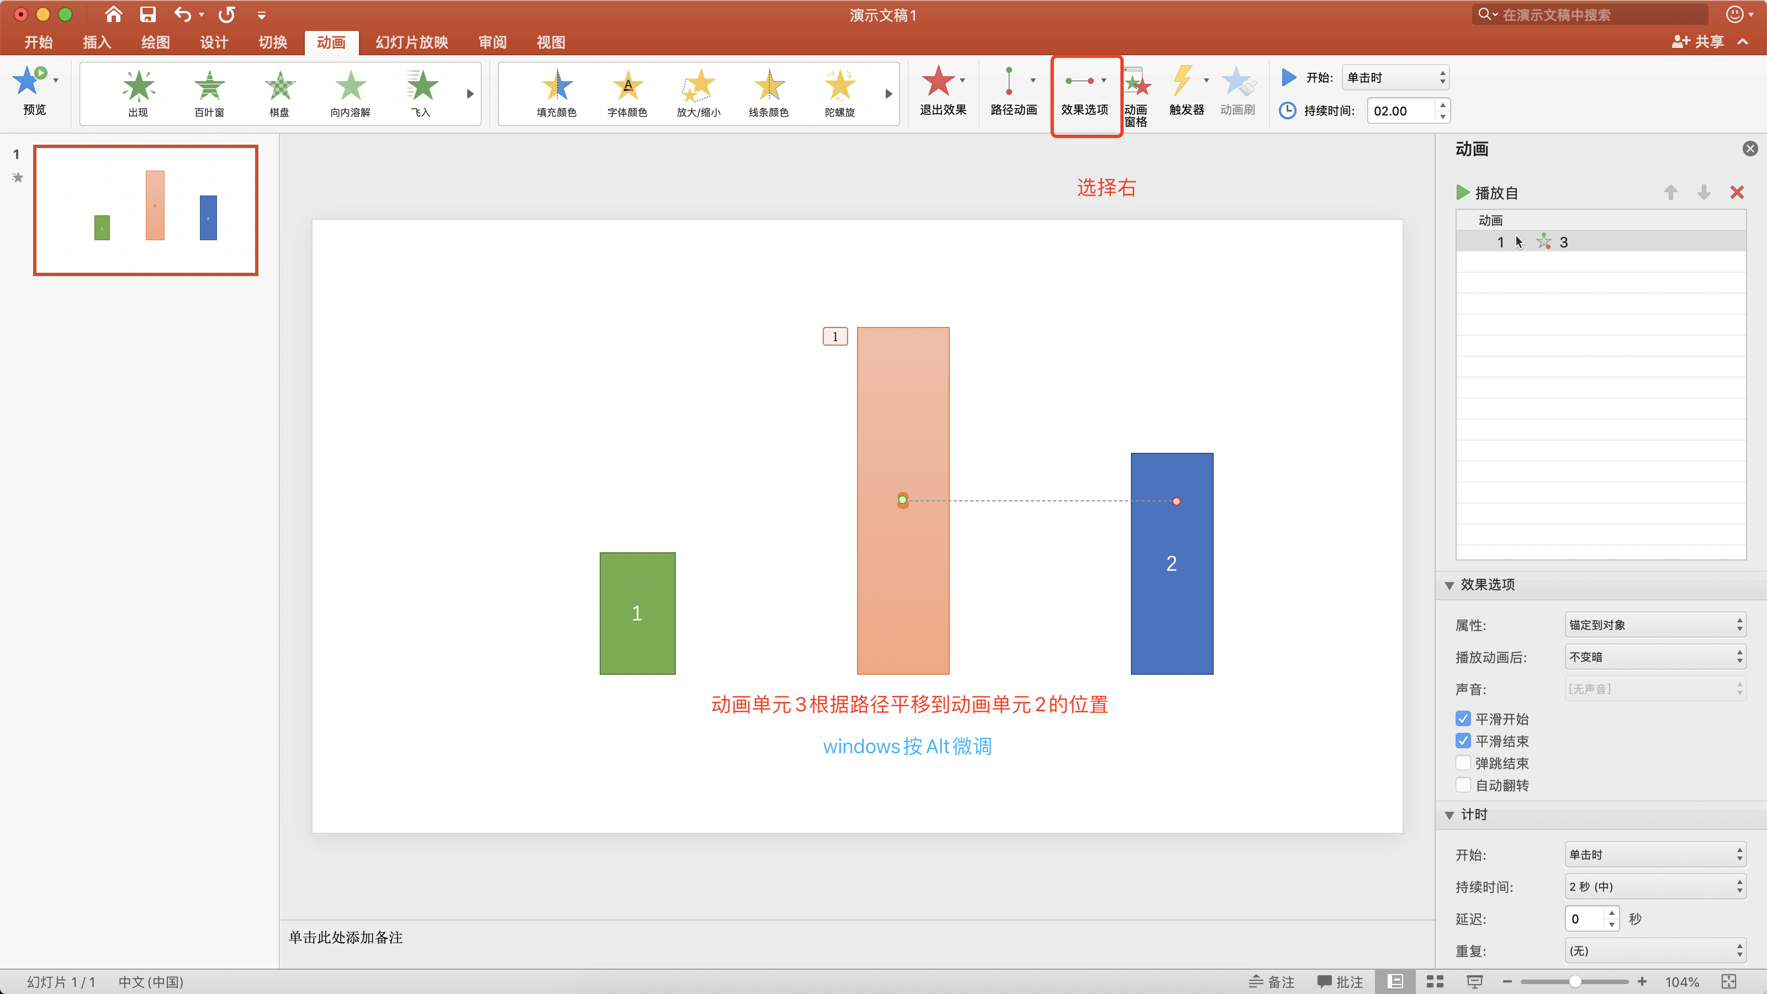Image resolution: width=1767 pixels, height=994 pixels.
Task: Uncheck the 平滑开始 checkbox
Action: [1462, 719]
